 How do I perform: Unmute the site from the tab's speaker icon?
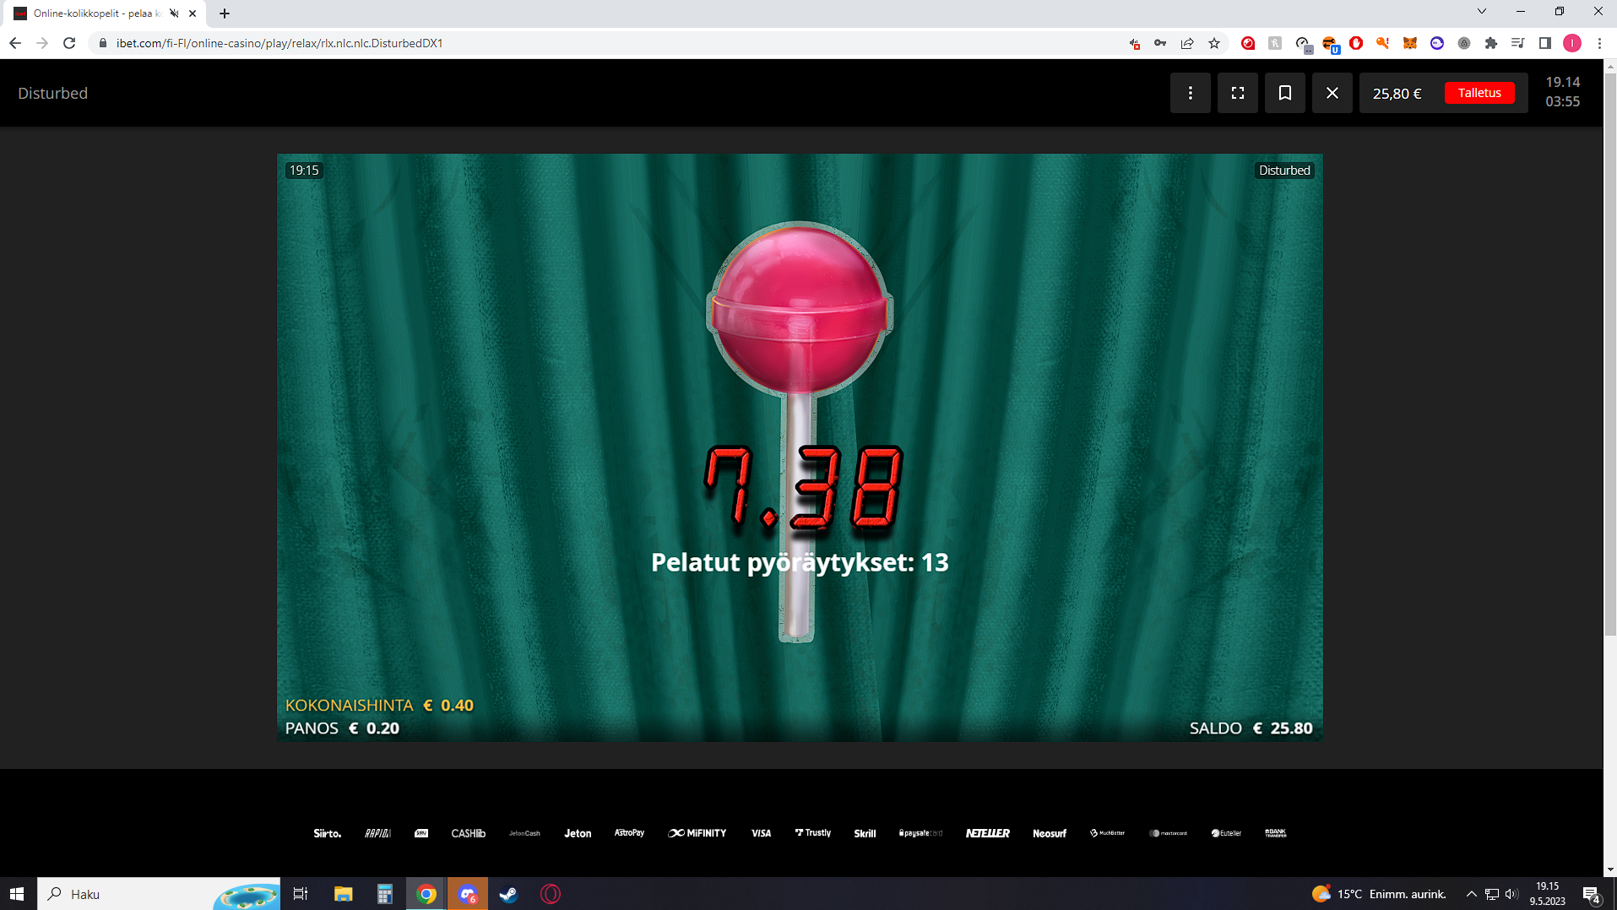click(x=174, y=14)
